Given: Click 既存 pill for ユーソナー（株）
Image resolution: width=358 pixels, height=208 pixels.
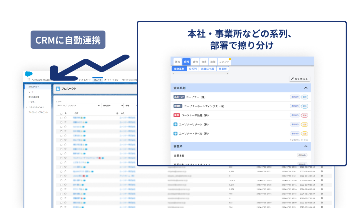Looking at the screenshot, I should [305, 97].
